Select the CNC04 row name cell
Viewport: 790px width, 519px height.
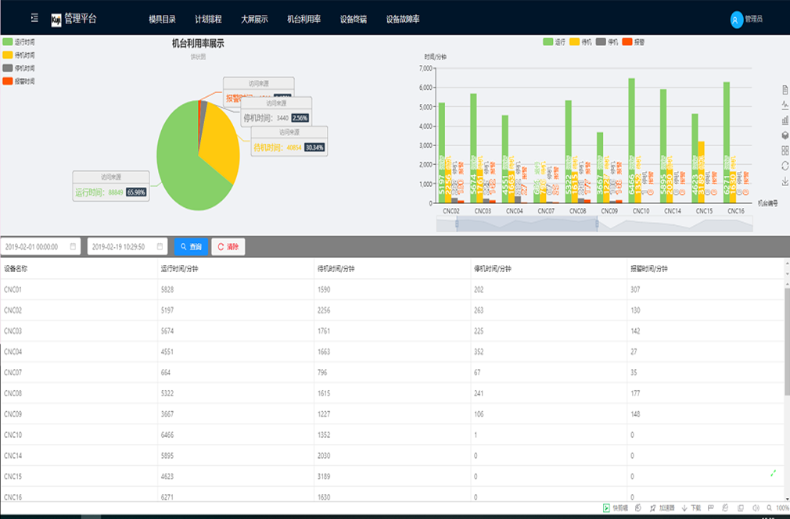tap(79, 352)
